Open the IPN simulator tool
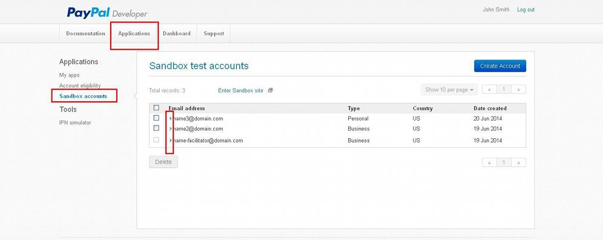Image resolution: width=603 pixels, height=240 pixels. point(75,122)
